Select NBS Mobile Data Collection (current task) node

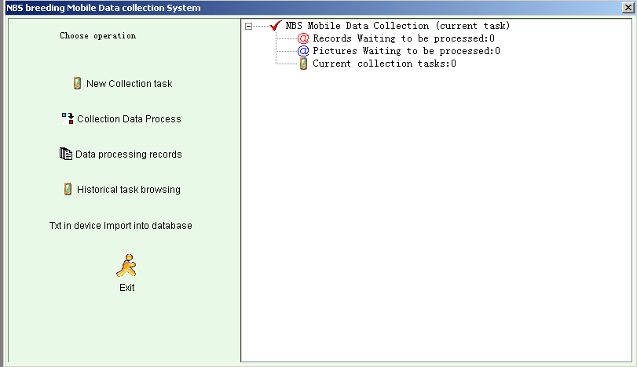pos(397,26)
